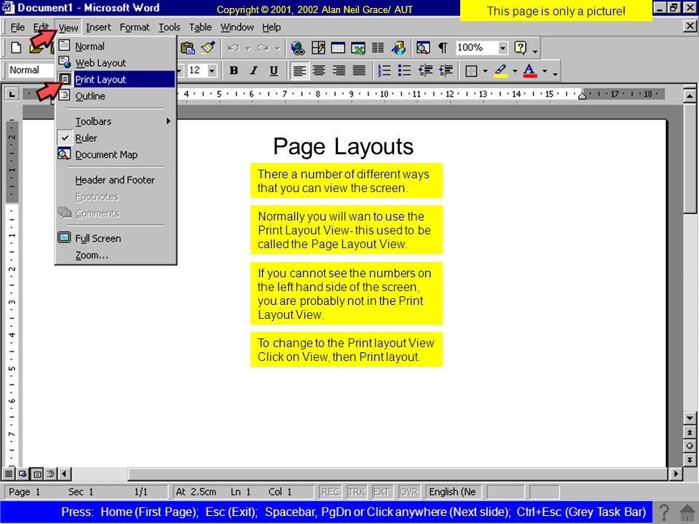Viewport: 699px width, 524px height.
Task: Click the Insert Table icon
Action: click(x=338, y=48)
